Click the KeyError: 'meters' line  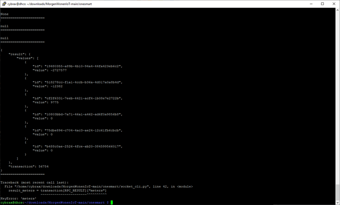18,199
